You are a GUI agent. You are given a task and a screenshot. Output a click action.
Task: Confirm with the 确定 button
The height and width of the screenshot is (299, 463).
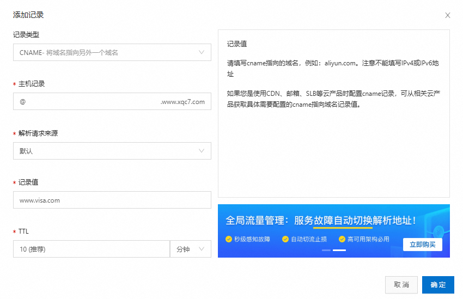438,285
